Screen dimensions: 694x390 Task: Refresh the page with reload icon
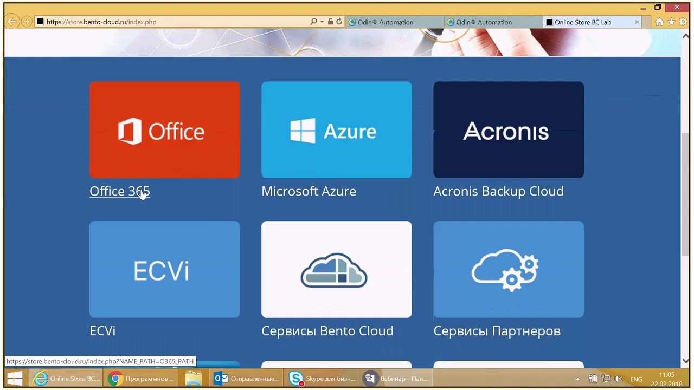[339, 22]
